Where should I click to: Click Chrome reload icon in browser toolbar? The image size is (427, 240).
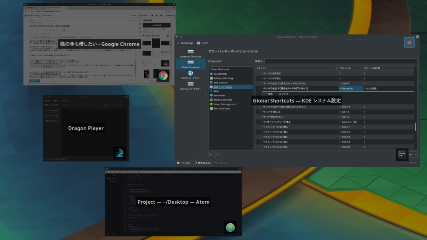click(x=32, y=11)
